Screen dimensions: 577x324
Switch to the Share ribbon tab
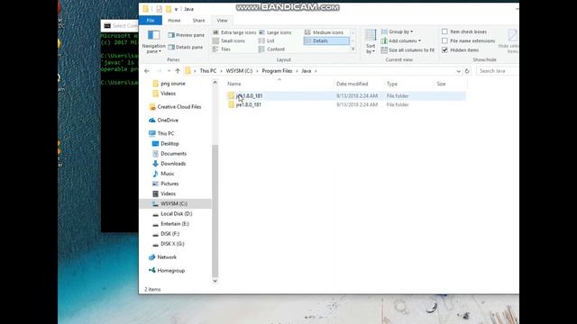[198, 21]
